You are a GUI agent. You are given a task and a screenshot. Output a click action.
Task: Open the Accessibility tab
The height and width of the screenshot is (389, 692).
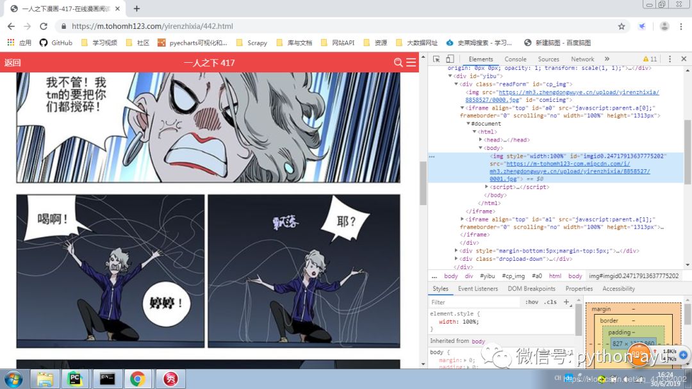pos(618,289)
